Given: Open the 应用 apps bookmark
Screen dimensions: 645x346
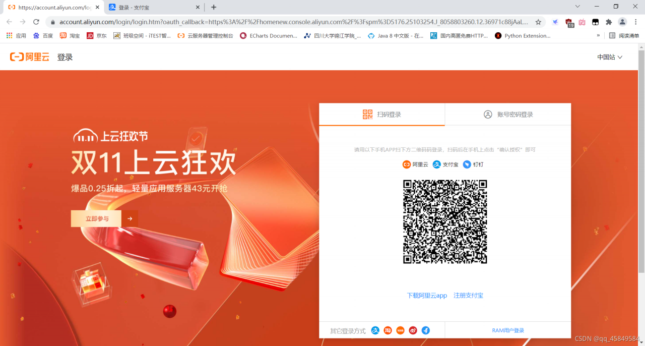Looking at the screenshot, I should click(16, 36).
